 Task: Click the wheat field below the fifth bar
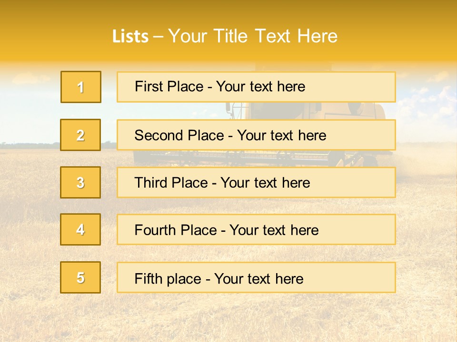[228, 317]
